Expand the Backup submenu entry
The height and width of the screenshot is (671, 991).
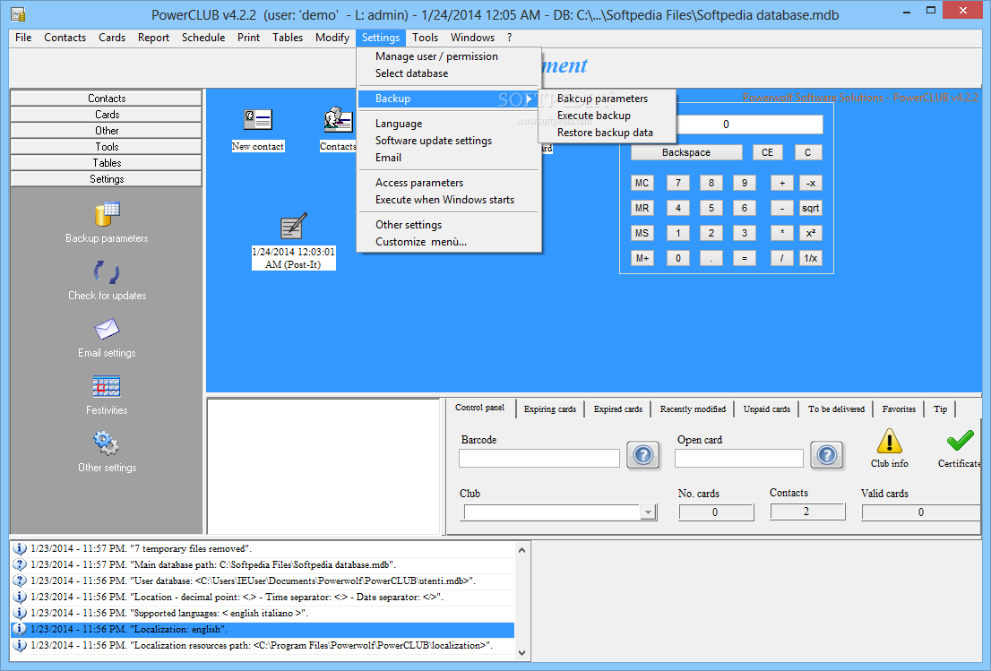(449, 99)
